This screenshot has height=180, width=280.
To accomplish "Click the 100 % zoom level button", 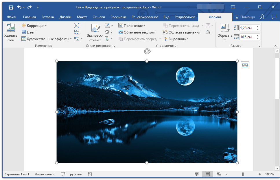I will pos(269,174).
